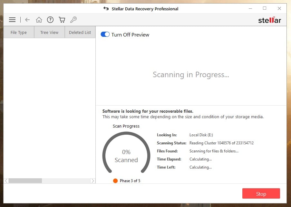Click the 'Time Left:' label
Viewport: 291px width, 207px height.
166,167
